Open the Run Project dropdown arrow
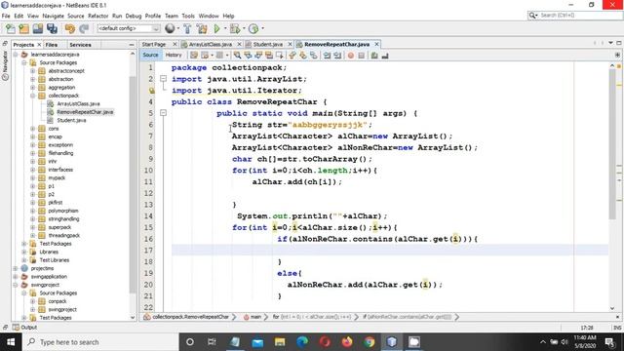Viewport: 624px width, 351px height. click(225, 28)
